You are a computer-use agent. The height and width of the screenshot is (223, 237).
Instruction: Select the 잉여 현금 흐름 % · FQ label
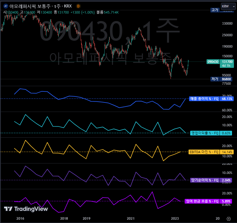[x=202, y=201]
